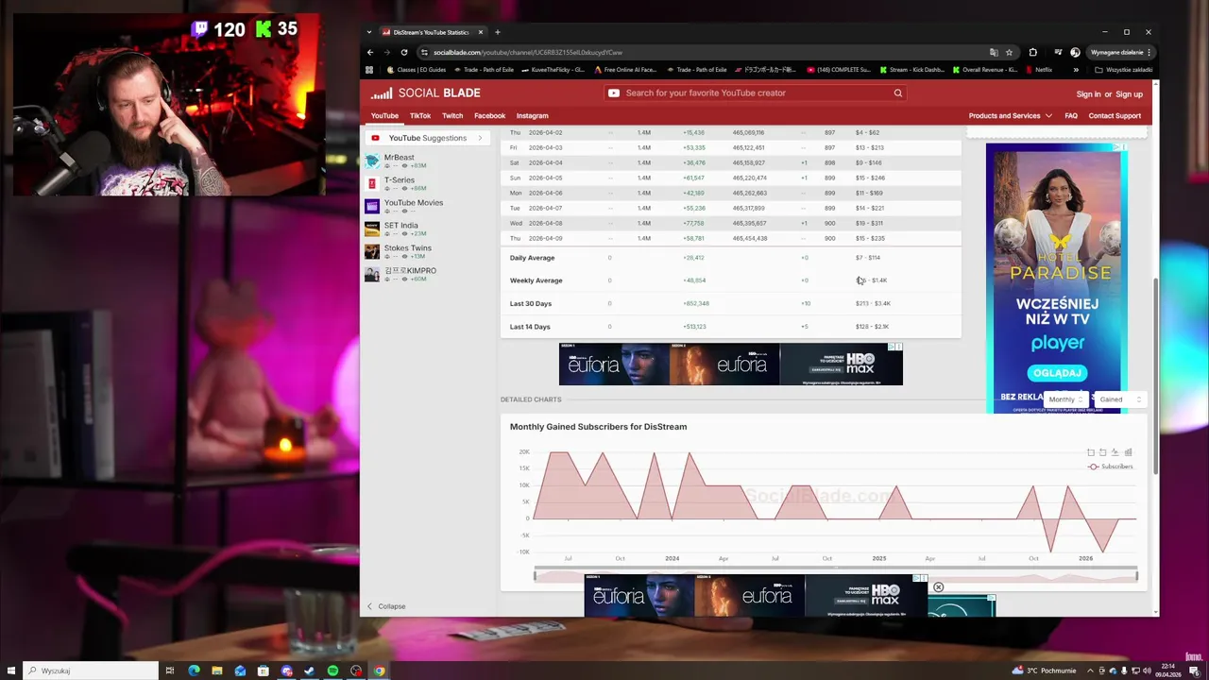1209x680 pixels.
Task: Open the Free Online AI Face bookmark
Action: click(625, 69)
